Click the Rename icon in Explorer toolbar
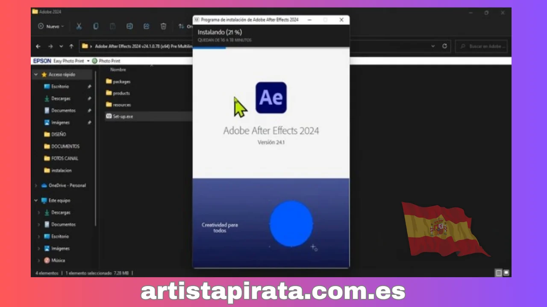 129,26
